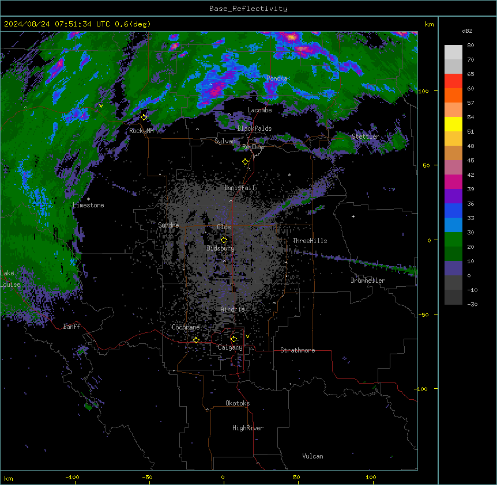This screenshot has height=485, width=497.
Task: Select the bright yellow 54–51 dBZ swatch
Action: 453,124
